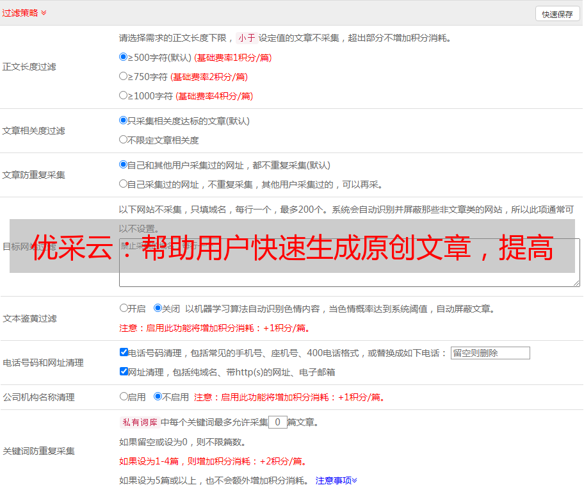Collapse the 过滤策略 section chevron
This screenshot has width=584, height=492.
pyautogui.click(x=44, y=13)
